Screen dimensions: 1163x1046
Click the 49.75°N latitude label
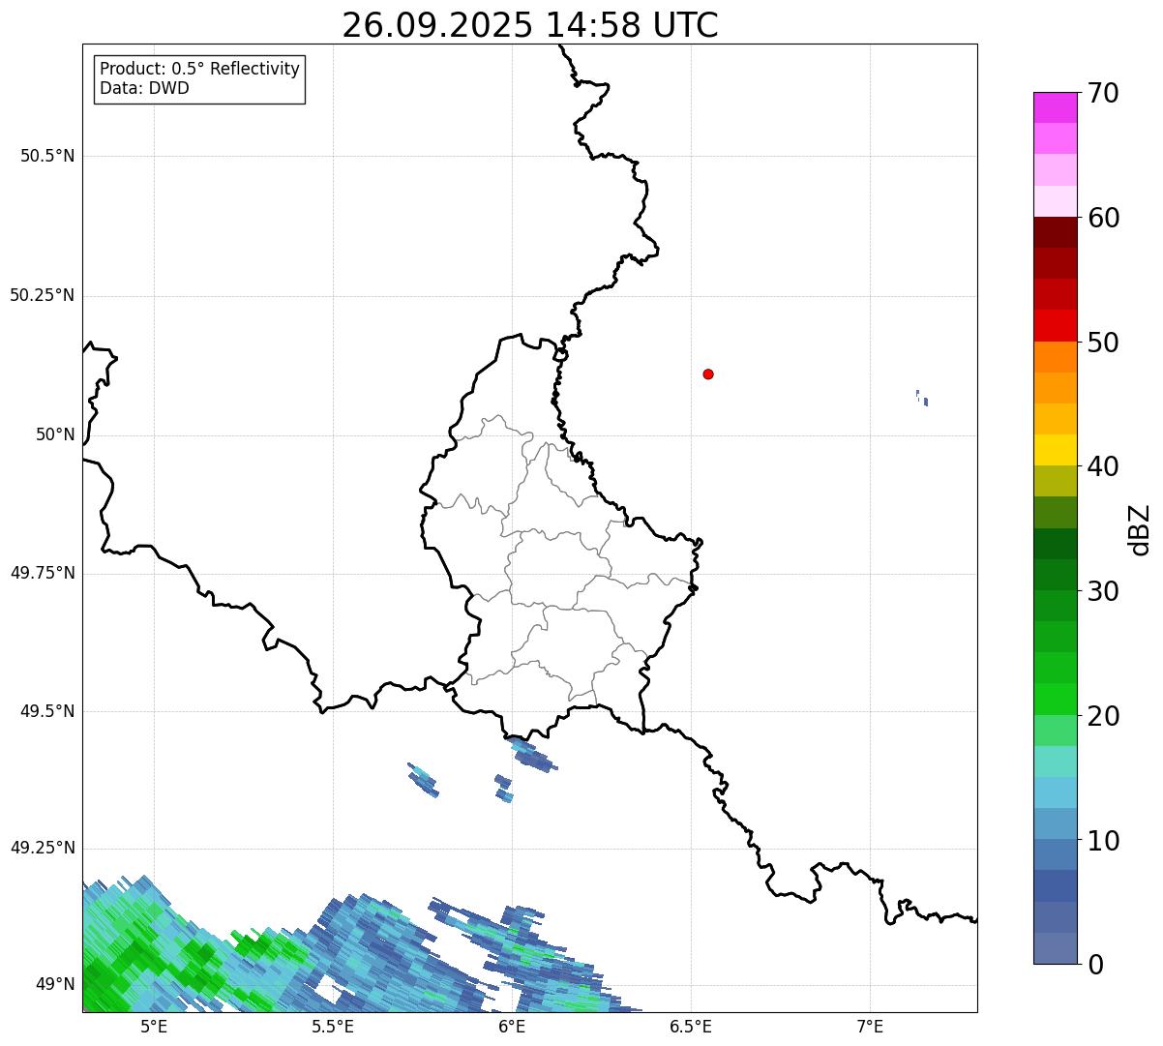(43, 573)
